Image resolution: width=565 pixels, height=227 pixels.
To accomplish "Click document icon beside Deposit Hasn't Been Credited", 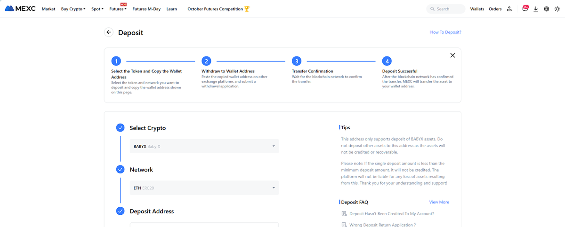I will tap(343, 213).
